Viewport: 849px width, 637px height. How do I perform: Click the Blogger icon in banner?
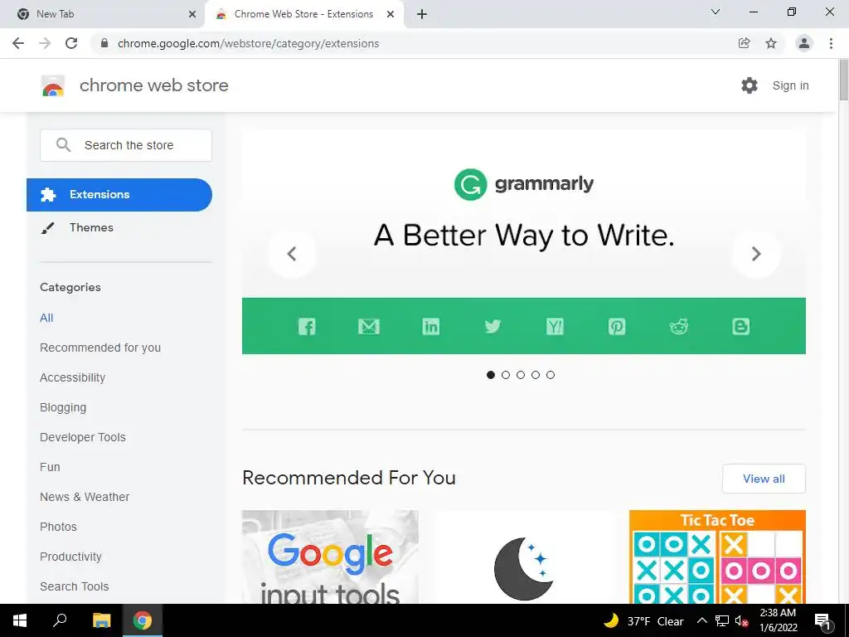point(740,327)
